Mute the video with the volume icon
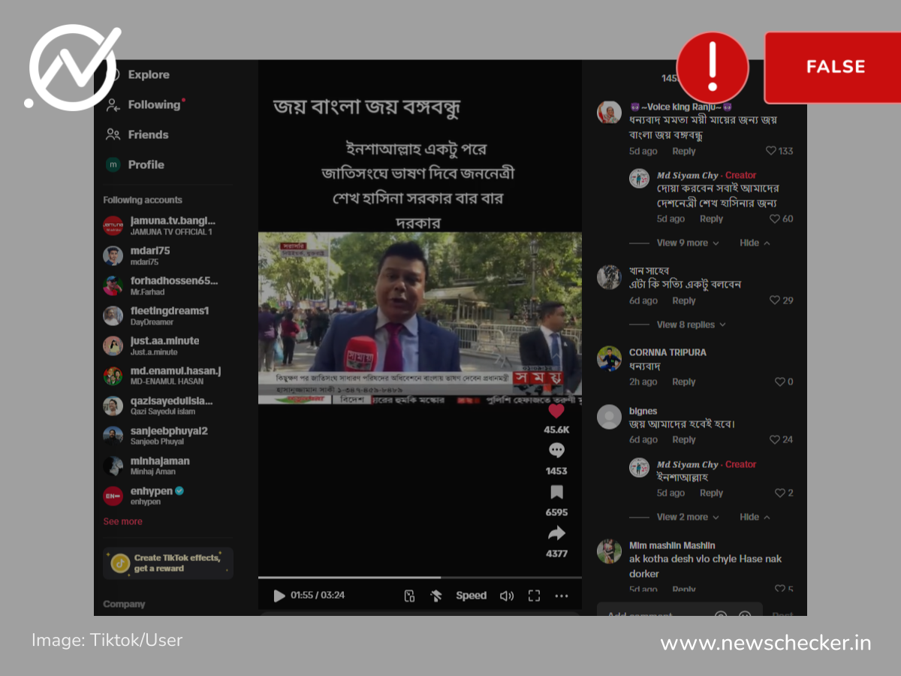This screenshot has width=901, height=676. pos(507,596)
